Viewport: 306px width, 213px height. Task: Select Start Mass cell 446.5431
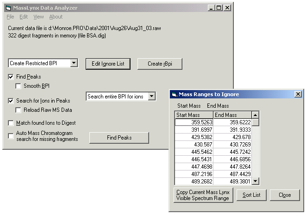194,159
